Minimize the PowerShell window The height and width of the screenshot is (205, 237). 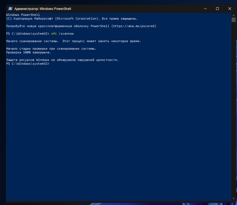tap(205, 9)
